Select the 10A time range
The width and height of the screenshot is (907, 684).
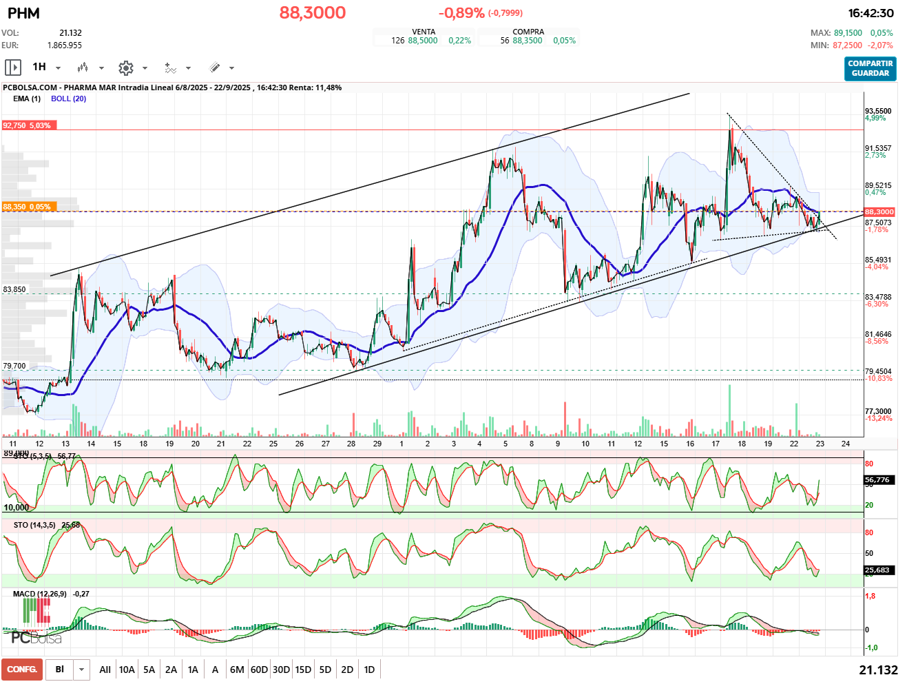(x=127, y=670)
